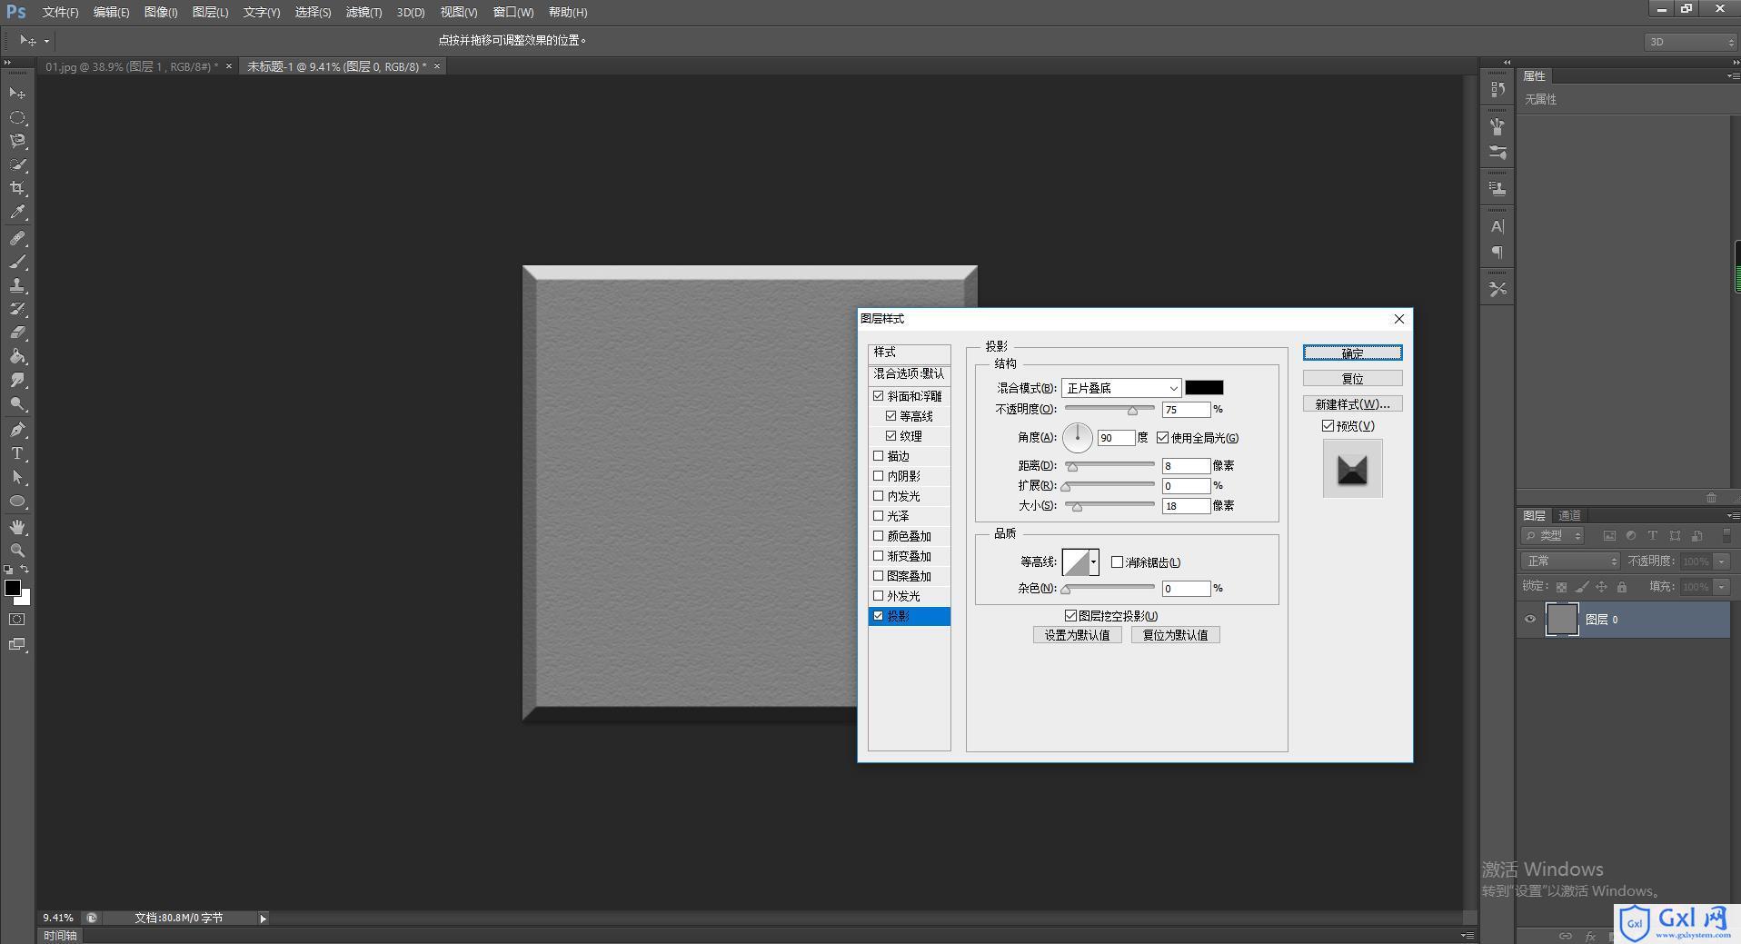
Task: Enable the Stroke (描边) style checkbox
Action: (879, 456)
